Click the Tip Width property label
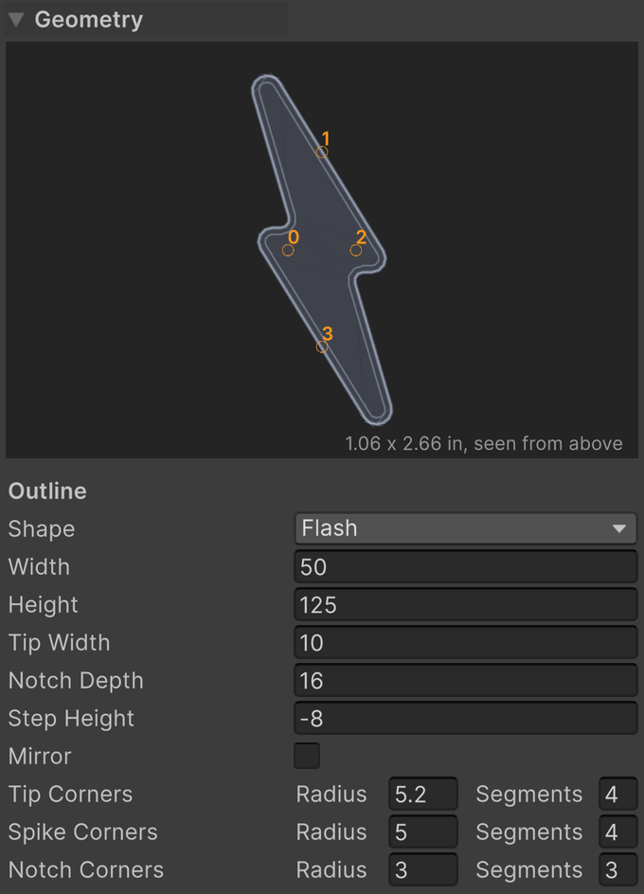644x894 pixels. 60,642
